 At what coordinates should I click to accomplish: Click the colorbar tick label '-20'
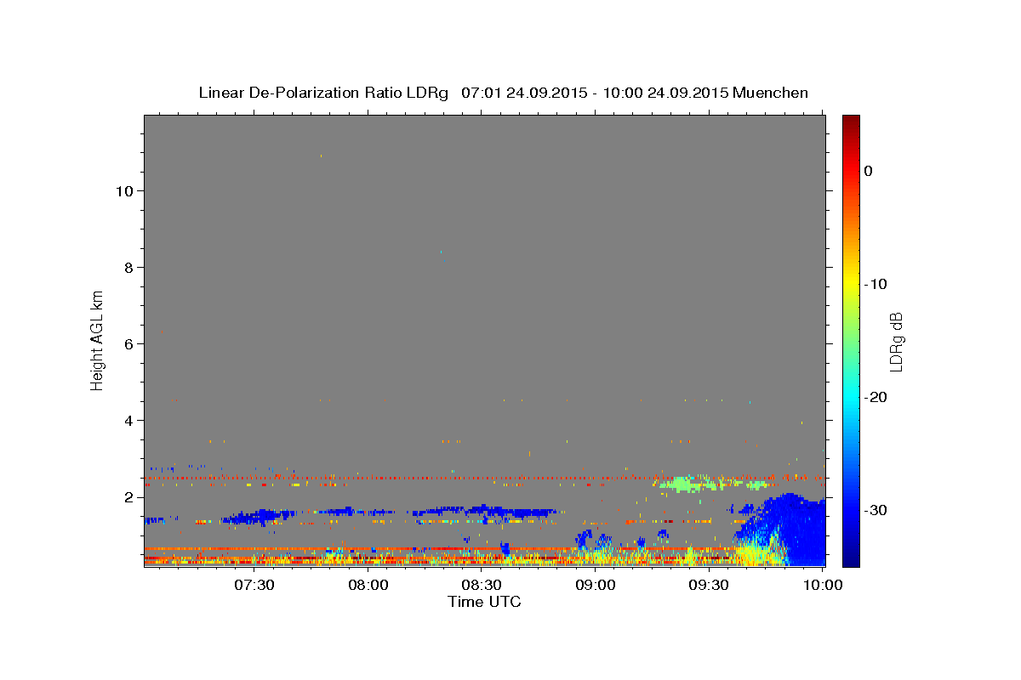click(x=876, y=397)
